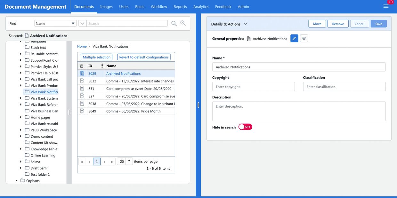The height and width of the screenshot is (198, 397).
Task: Click the Multiple selection button
Action: tap(96, 57)
